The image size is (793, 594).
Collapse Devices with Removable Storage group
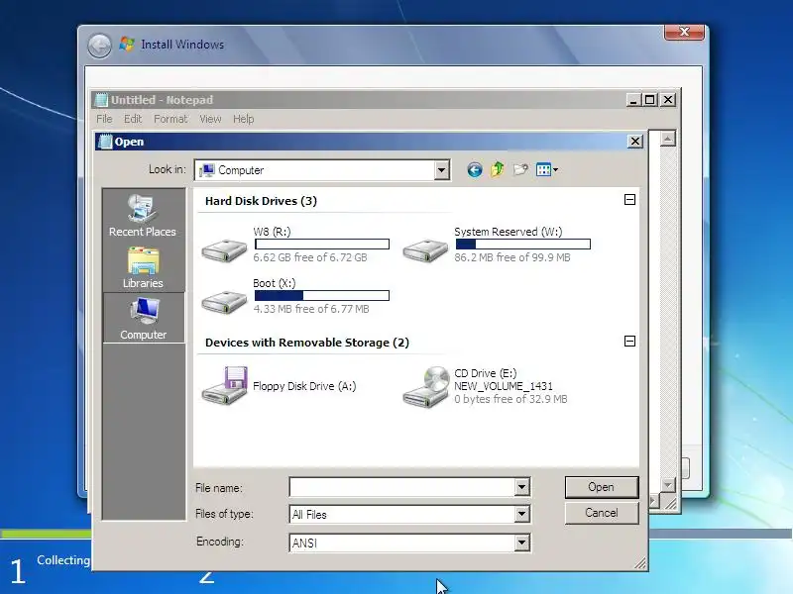[629, 342]
